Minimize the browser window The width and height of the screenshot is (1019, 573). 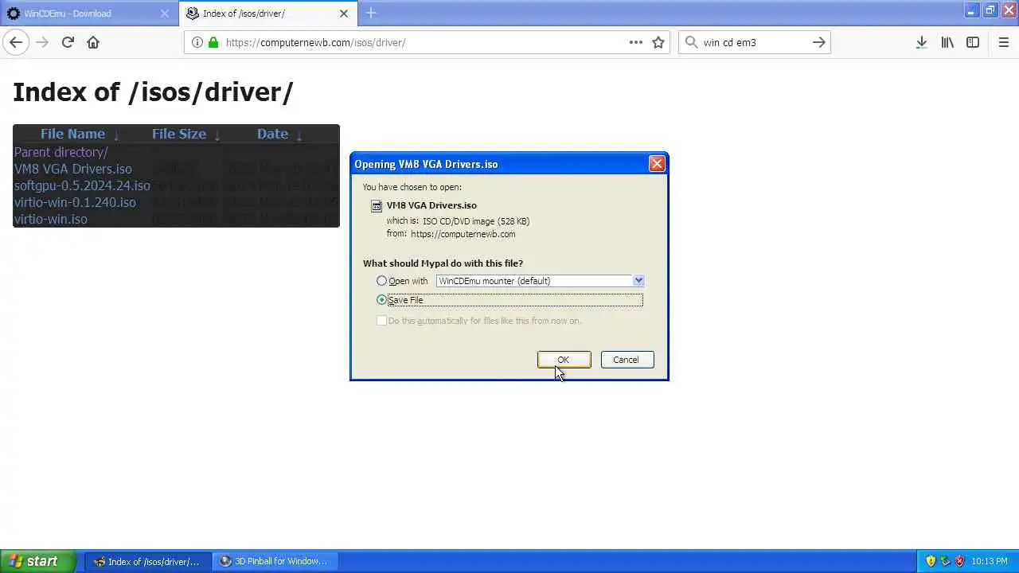pyautogui.click(x=971, y=10)
